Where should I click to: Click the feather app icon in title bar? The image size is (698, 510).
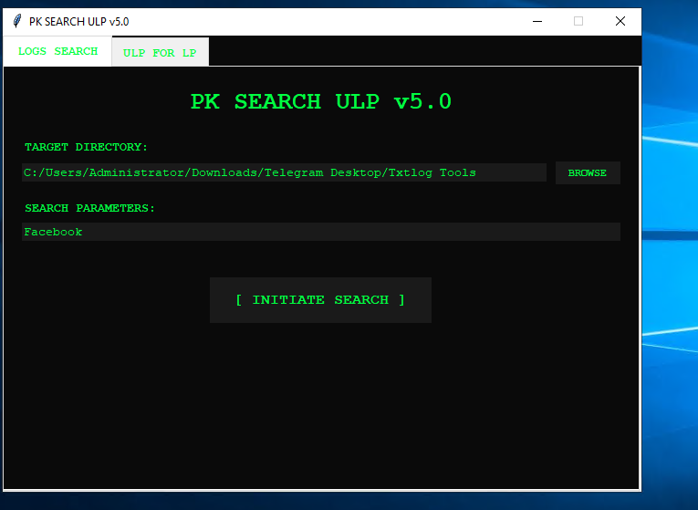click(16, 21)
